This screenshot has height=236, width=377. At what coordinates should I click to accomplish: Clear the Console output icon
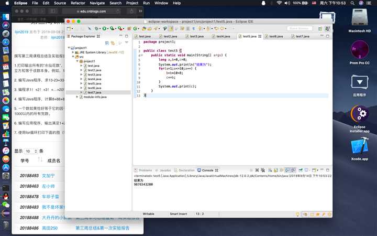[x=270, y=170]
